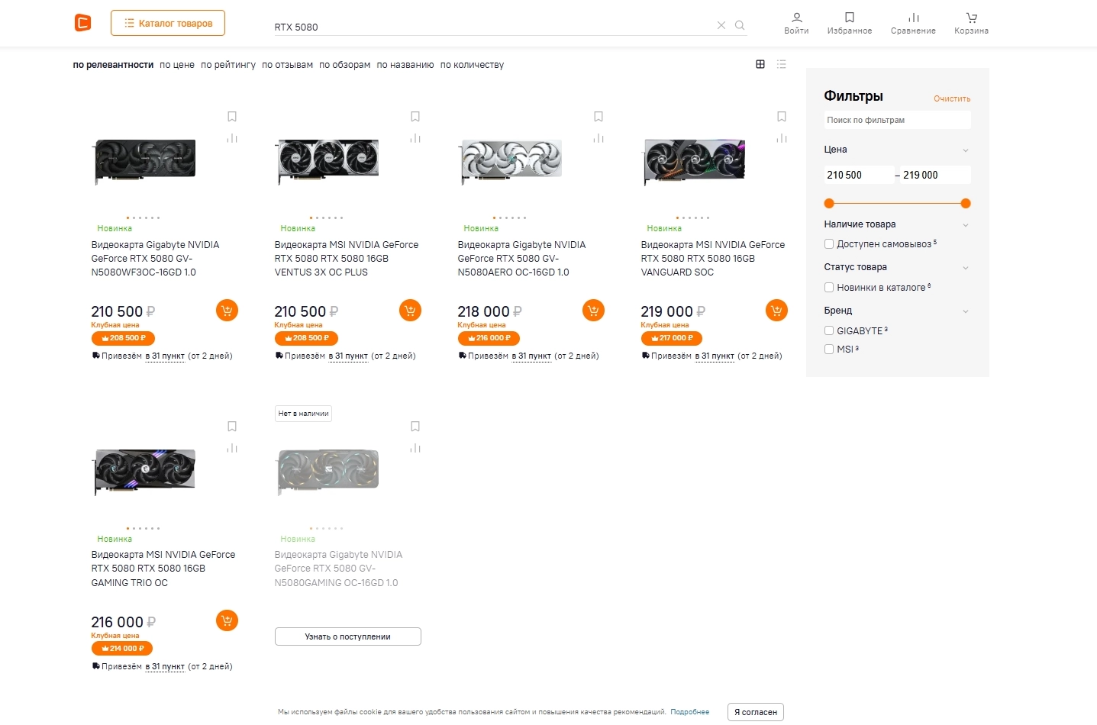This screenshot has height=725, width=1097.
Task: Sort by по цене
Action: pos(177,65)
